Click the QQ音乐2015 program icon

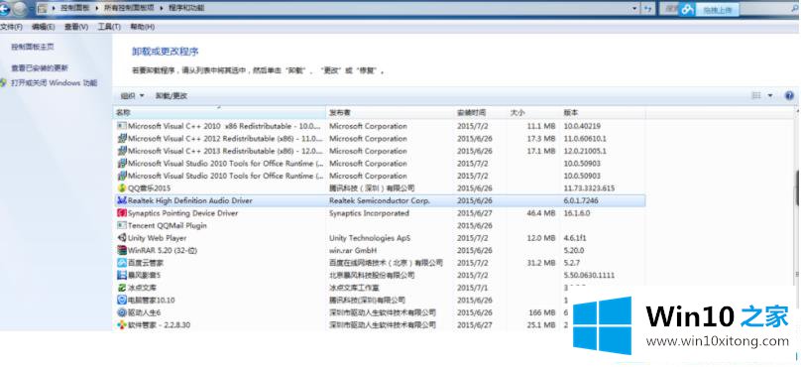[122, 188]
